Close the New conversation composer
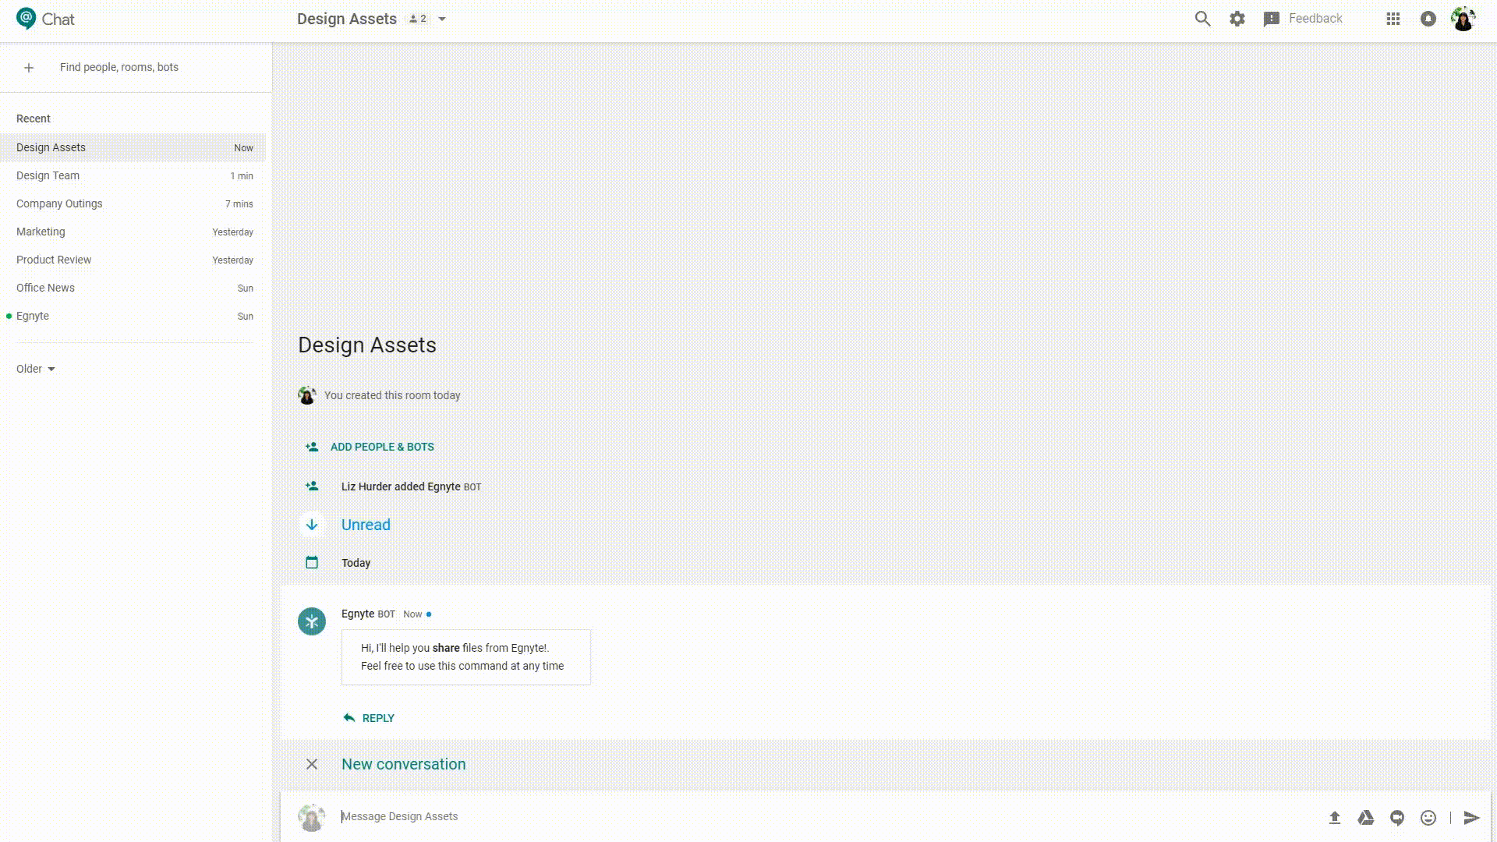 [312, 764]
